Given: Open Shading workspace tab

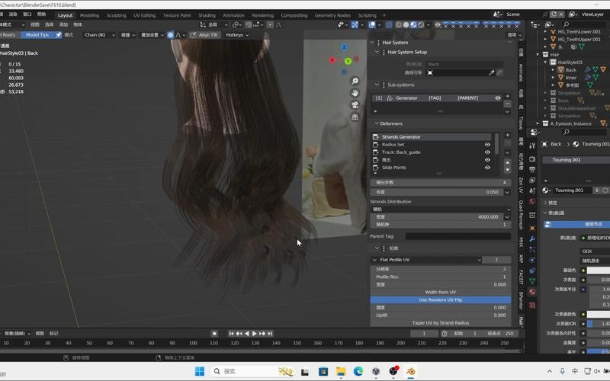Looking at the screenshot, I should click(x=207, y=15).
